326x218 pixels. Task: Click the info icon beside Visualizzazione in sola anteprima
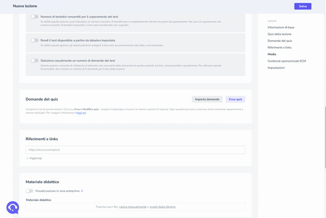click(82, 191)
